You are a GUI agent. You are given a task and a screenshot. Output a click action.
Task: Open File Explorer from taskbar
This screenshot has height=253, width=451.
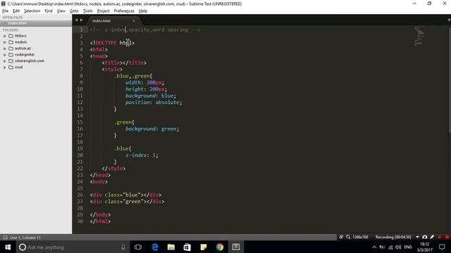pyautogui.click(x=171, y=247)
